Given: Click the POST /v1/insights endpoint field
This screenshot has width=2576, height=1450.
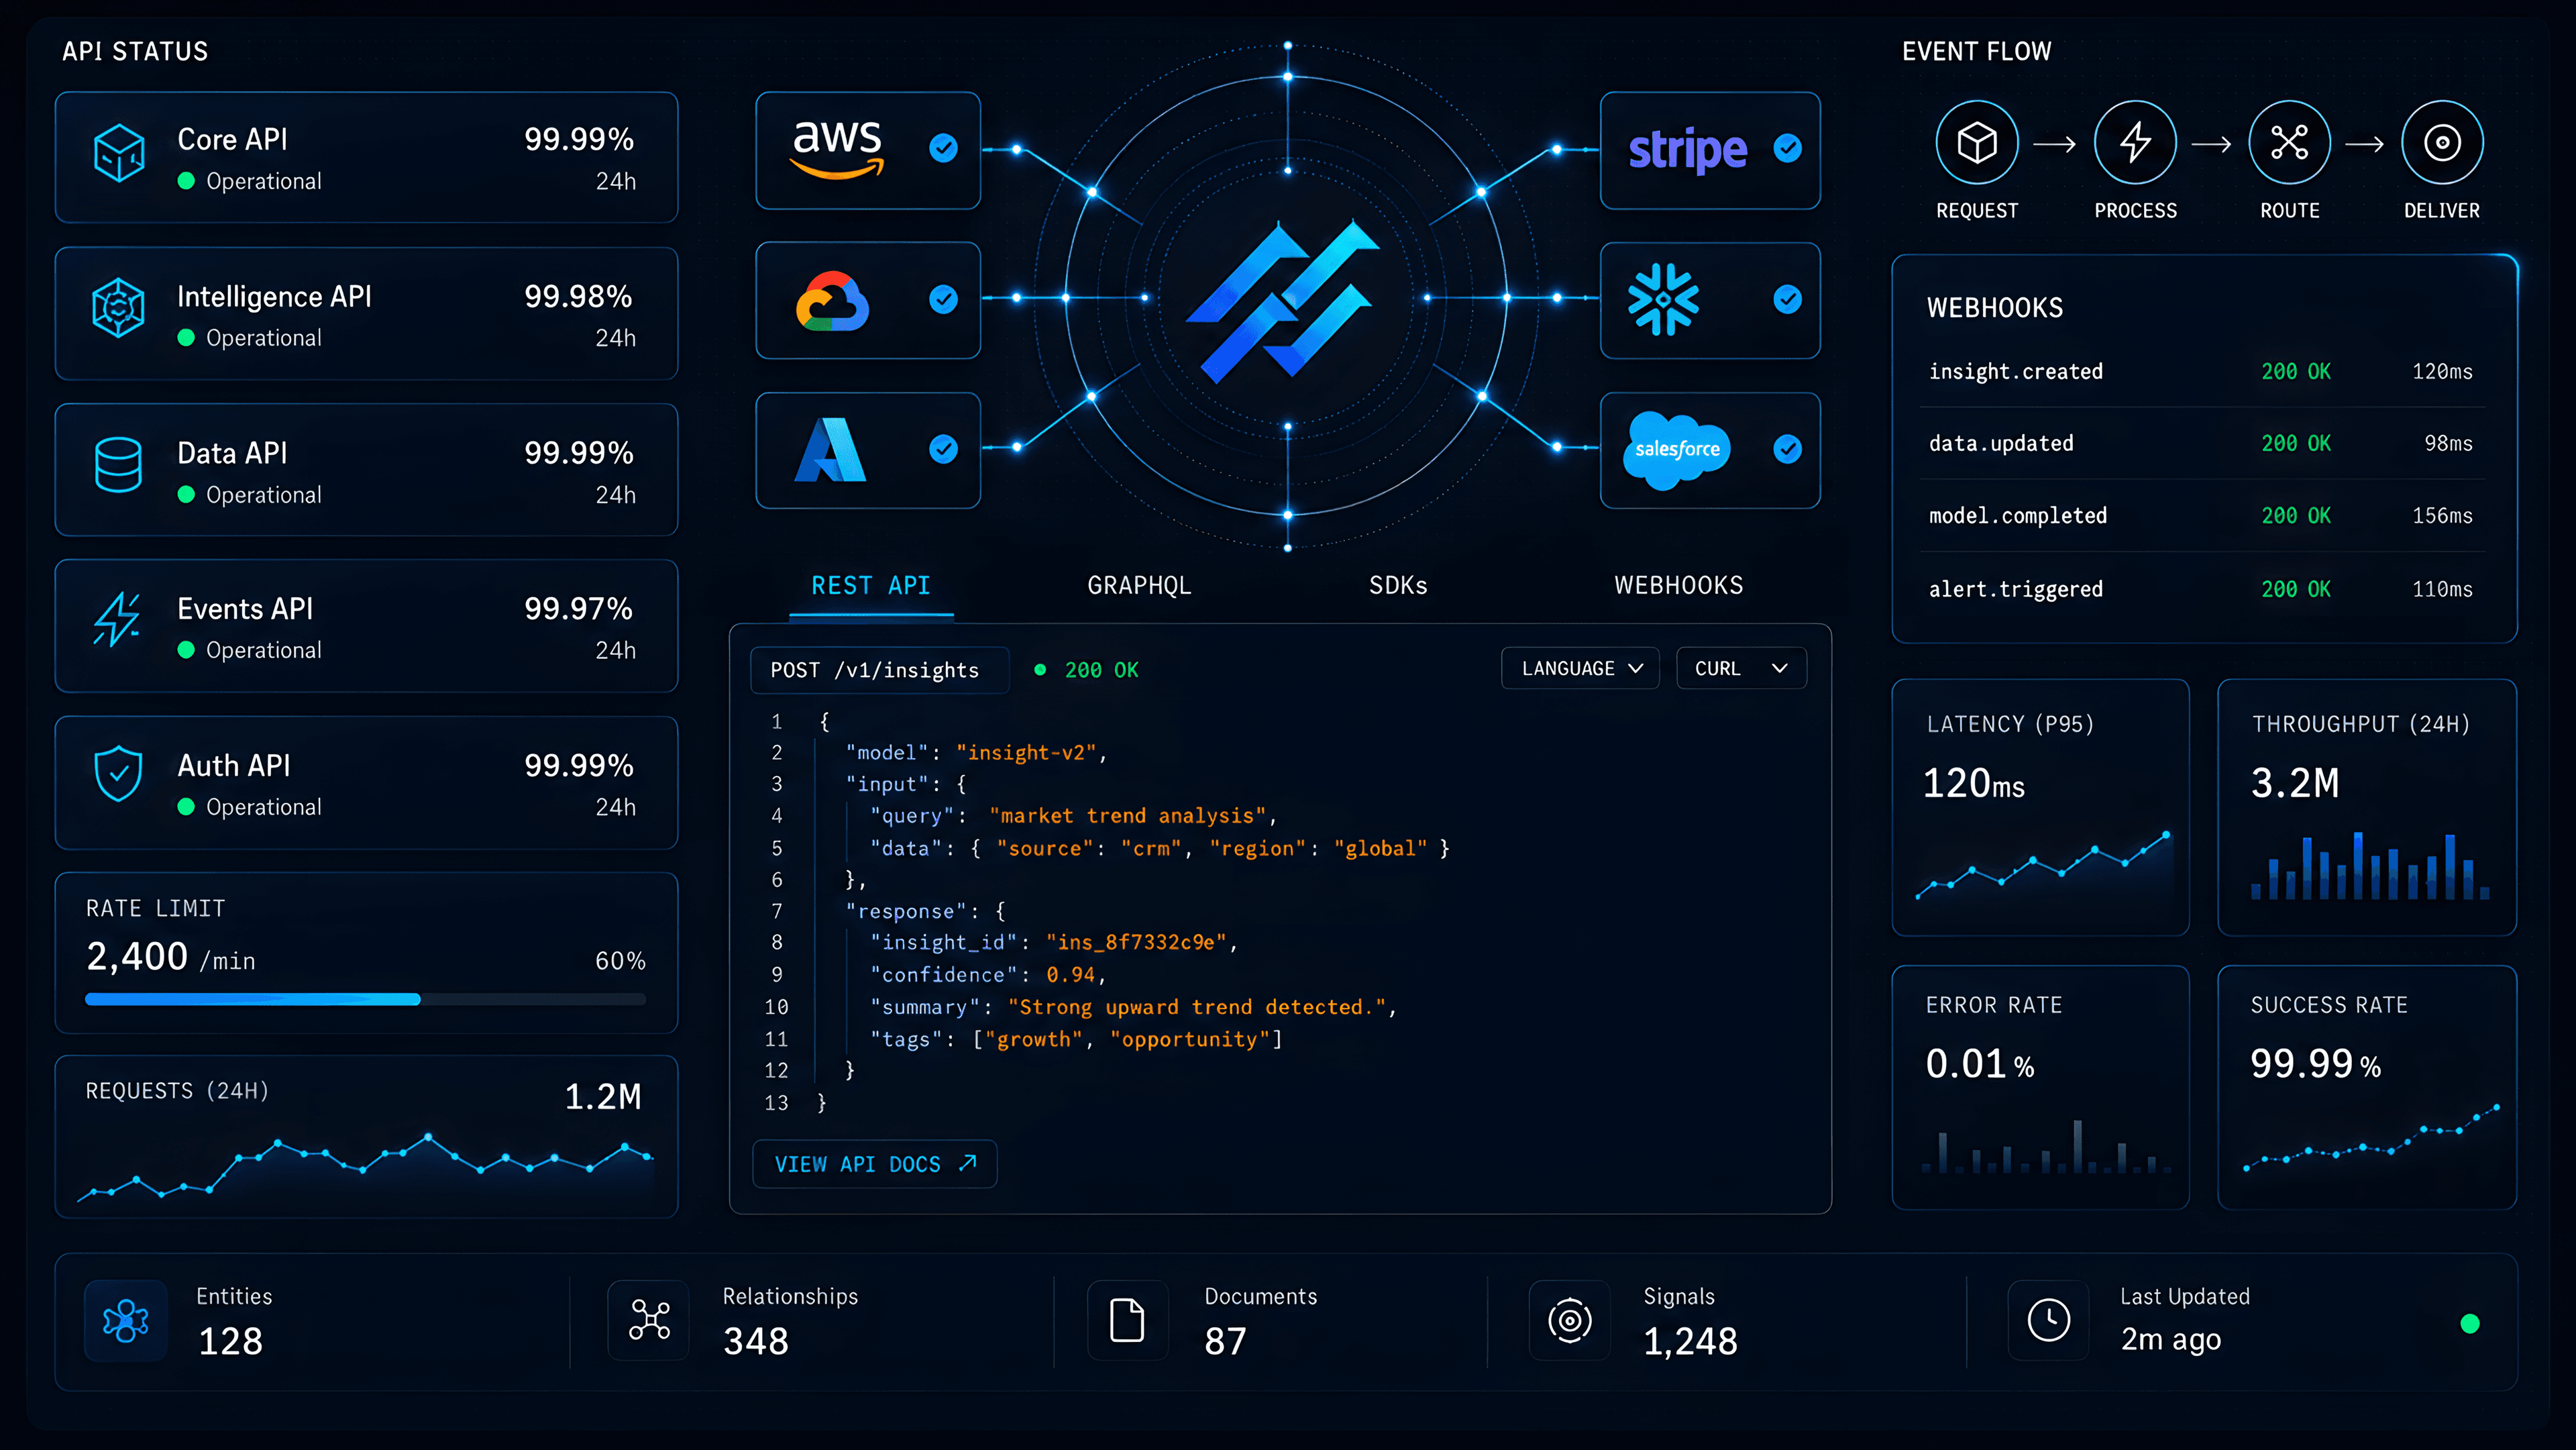Looking at the screenshot, I should (880, 670).
